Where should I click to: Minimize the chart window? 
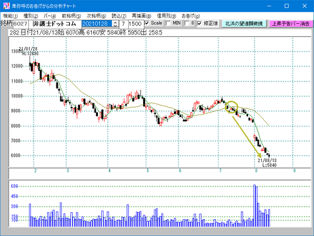point(269,6)
